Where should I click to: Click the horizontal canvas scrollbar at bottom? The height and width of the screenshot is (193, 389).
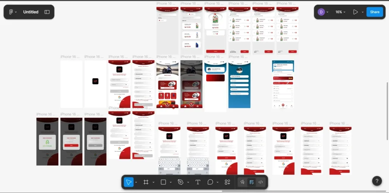303,191
